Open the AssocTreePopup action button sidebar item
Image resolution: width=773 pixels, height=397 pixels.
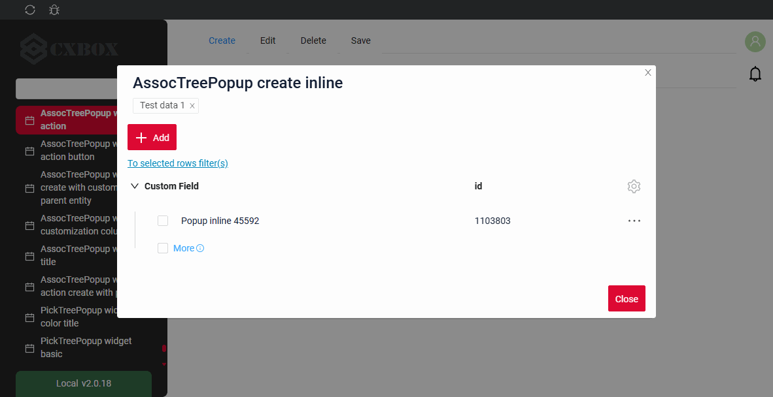coord(67,151)
